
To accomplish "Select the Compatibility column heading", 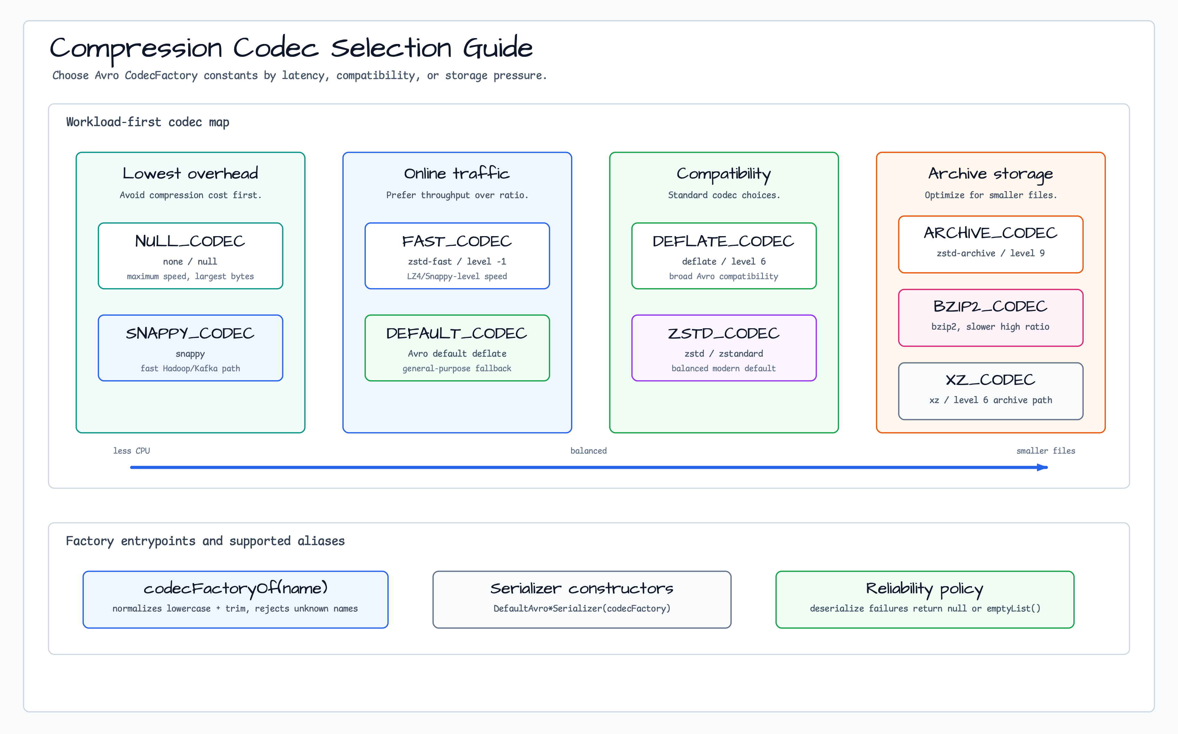I will [724, 174].
